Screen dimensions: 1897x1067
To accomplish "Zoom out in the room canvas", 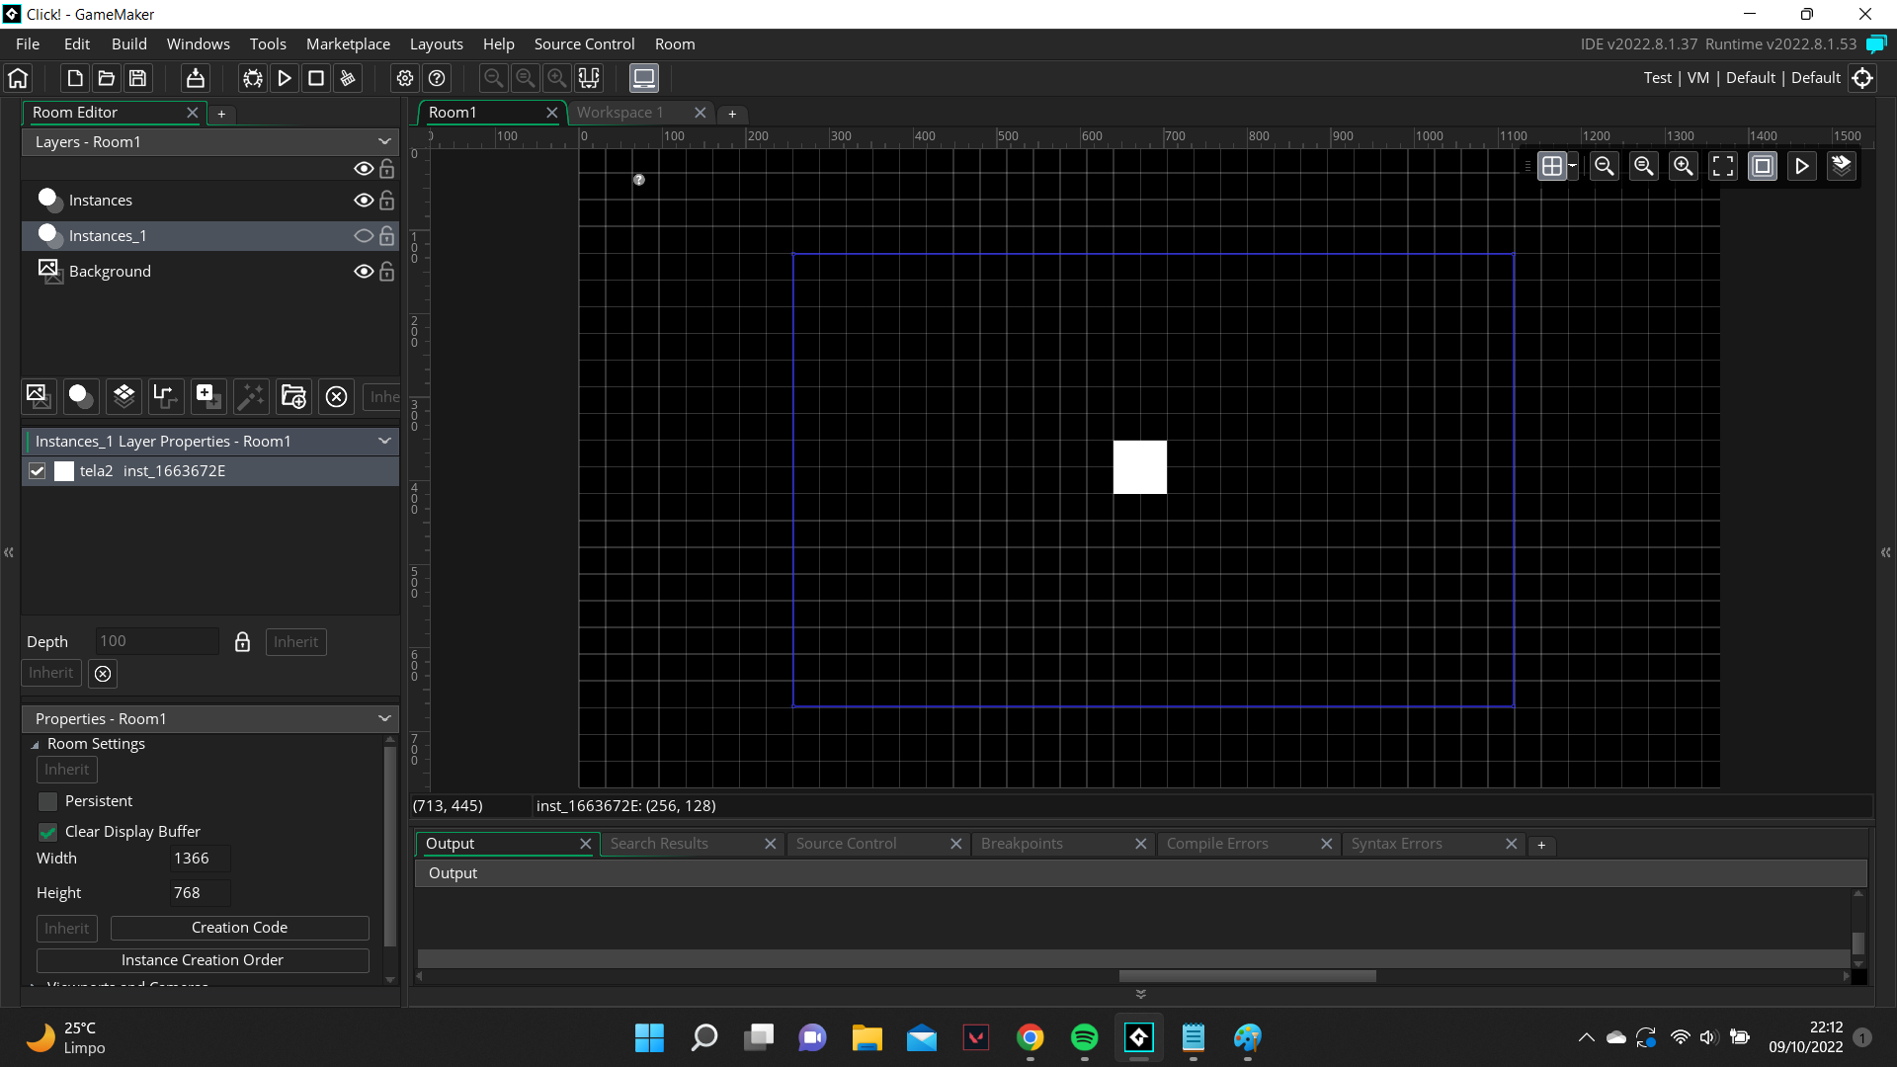I will pos(1605,166).
